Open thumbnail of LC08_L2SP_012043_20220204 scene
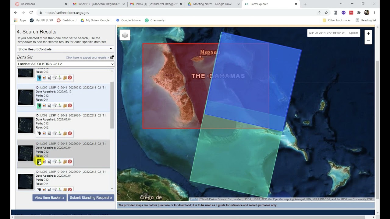Screen dimensions: 390x219 pyautogui.click(x=26, y=153)
